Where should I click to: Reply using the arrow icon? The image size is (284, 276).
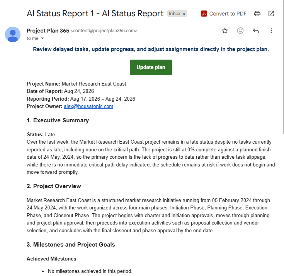pos(256,31)
